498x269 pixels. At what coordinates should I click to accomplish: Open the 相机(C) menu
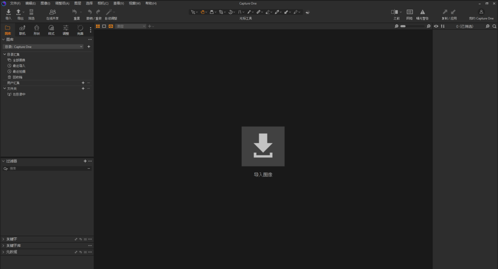(103, 3)
